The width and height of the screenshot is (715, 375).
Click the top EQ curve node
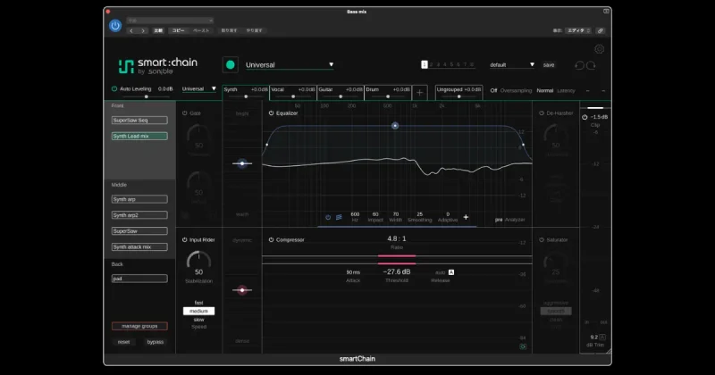pyautogui.click(x=395, y=126)
